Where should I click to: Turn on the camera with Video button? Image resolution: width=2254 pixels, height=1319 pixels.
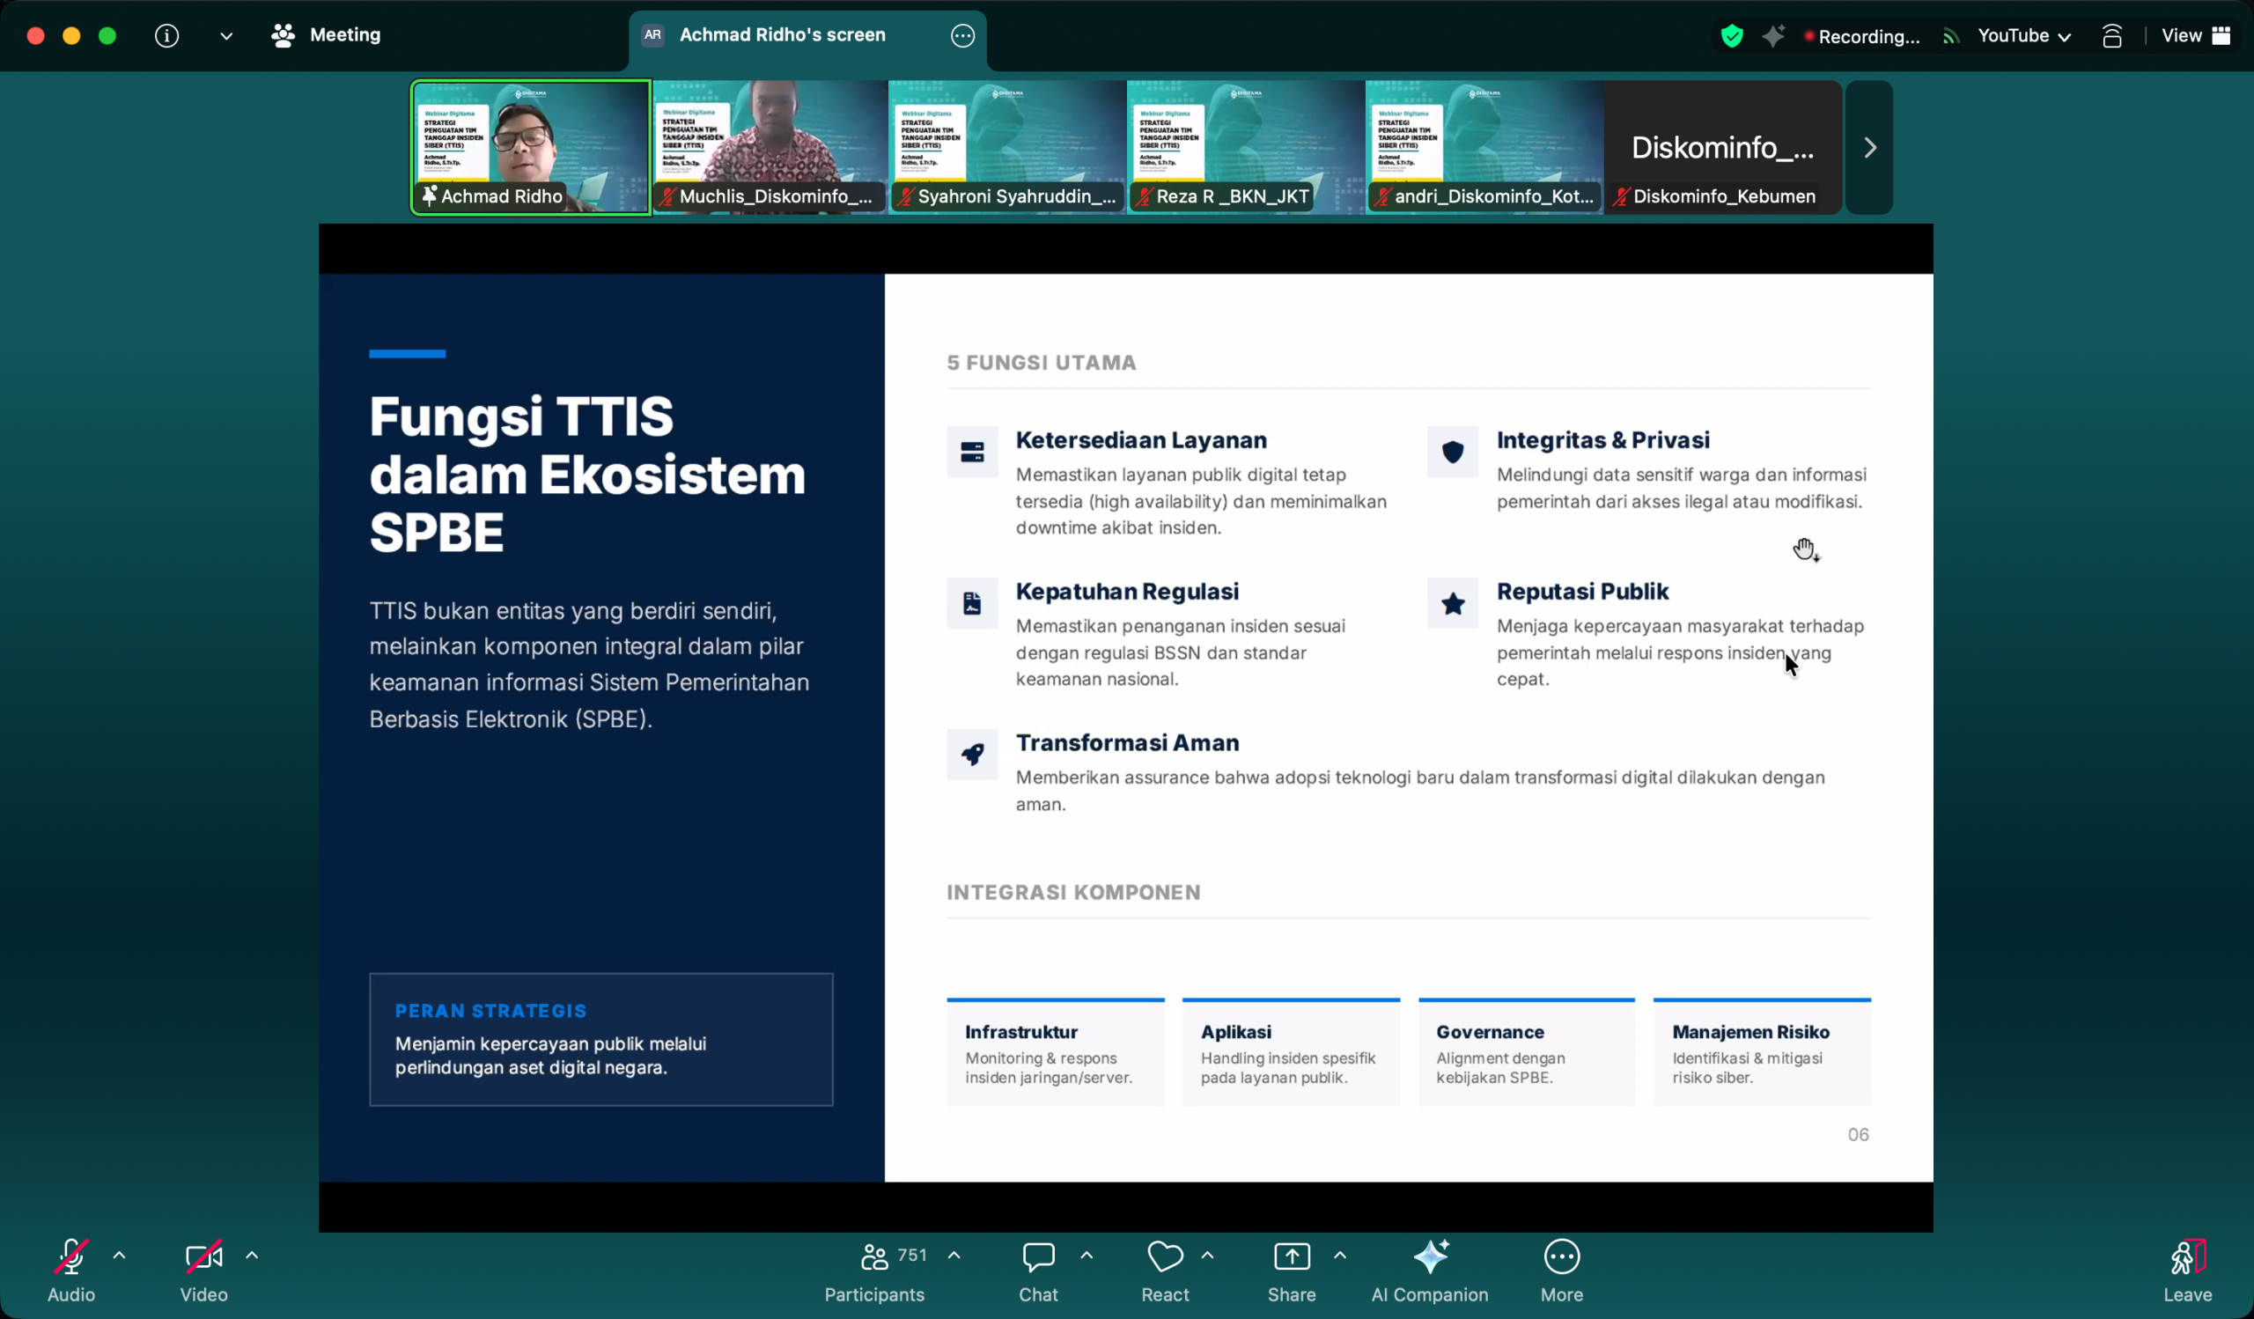(203, 1270)
